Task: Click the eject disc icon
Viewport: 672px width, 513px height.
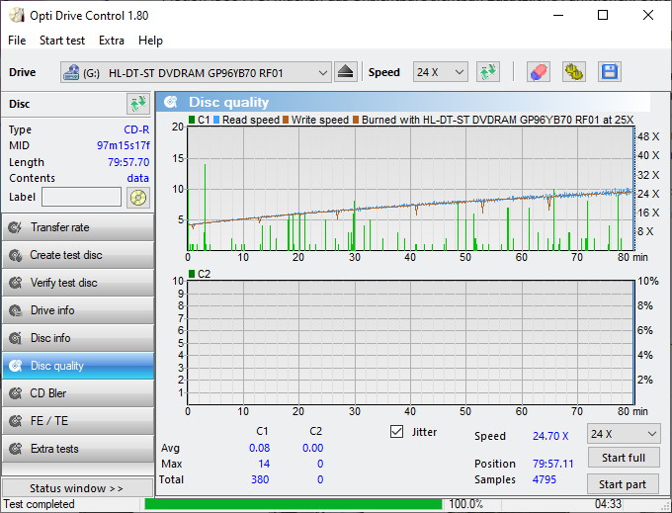Action: pos(345,72)
